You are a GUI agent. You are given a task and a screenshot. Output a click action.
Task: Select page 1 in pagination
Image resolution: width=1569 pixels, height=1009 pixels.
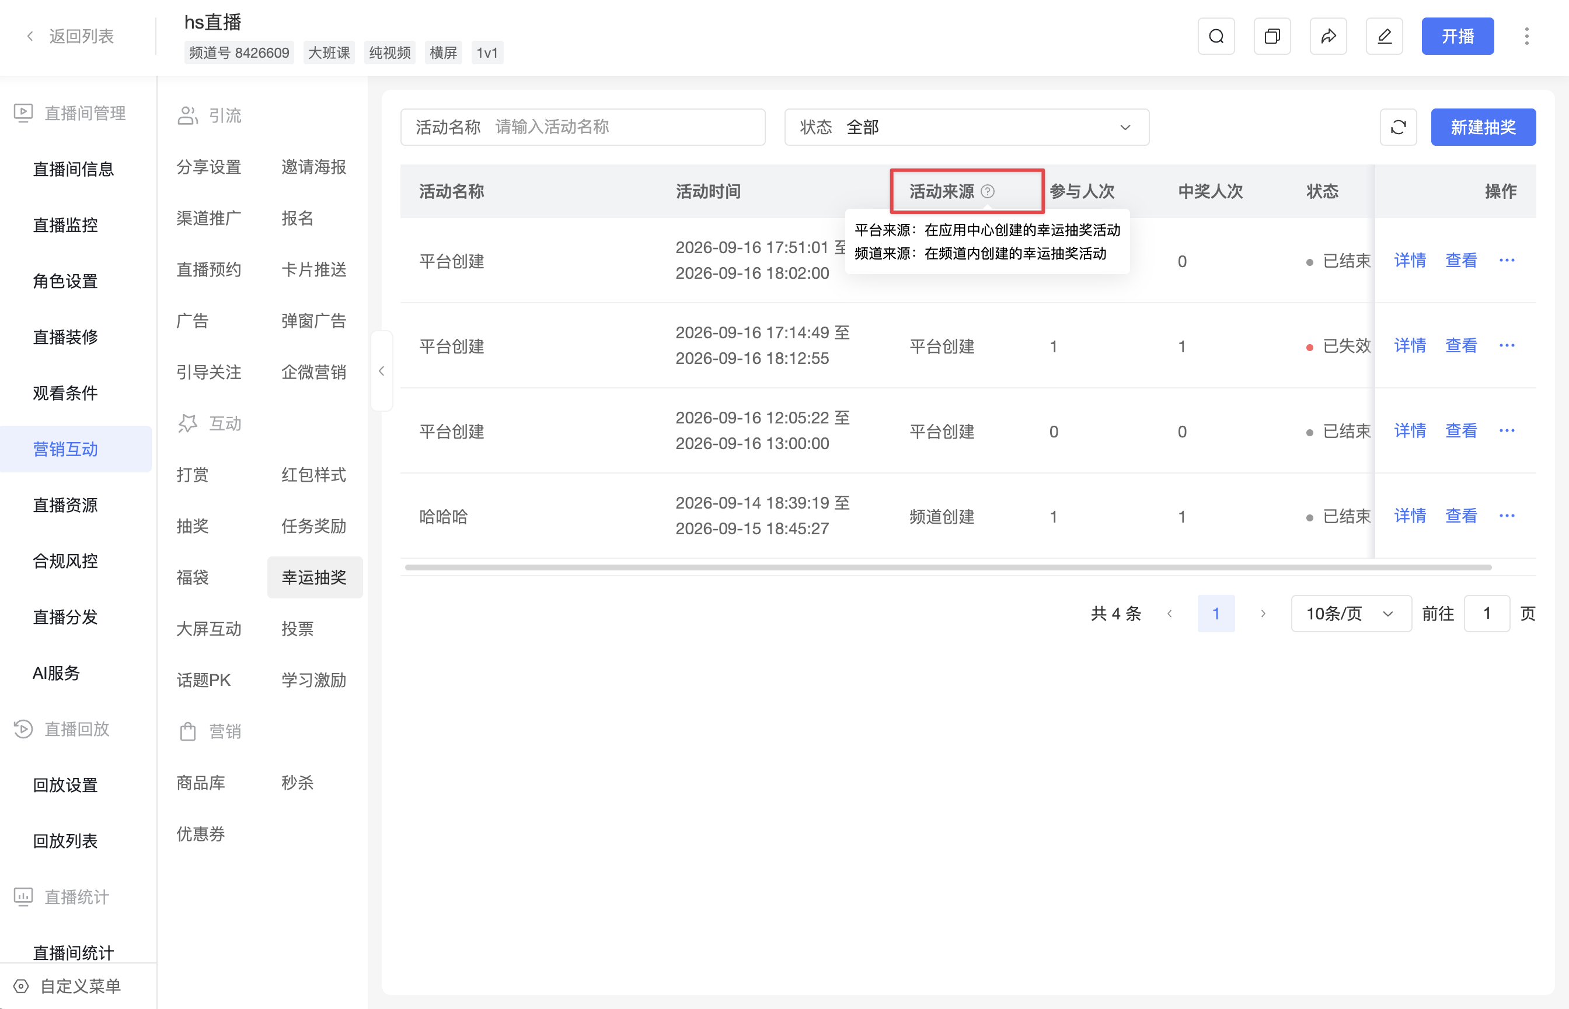click(1216, 614)
